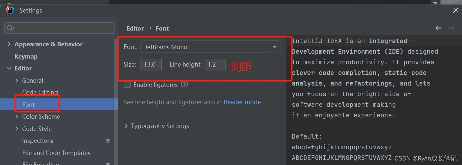
Task: Close the Settings dialog
Action: pos(456,10)
